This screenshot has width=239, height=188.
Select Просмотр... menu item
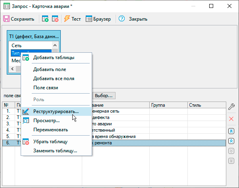pyautogui.click(x=46, y=121)
